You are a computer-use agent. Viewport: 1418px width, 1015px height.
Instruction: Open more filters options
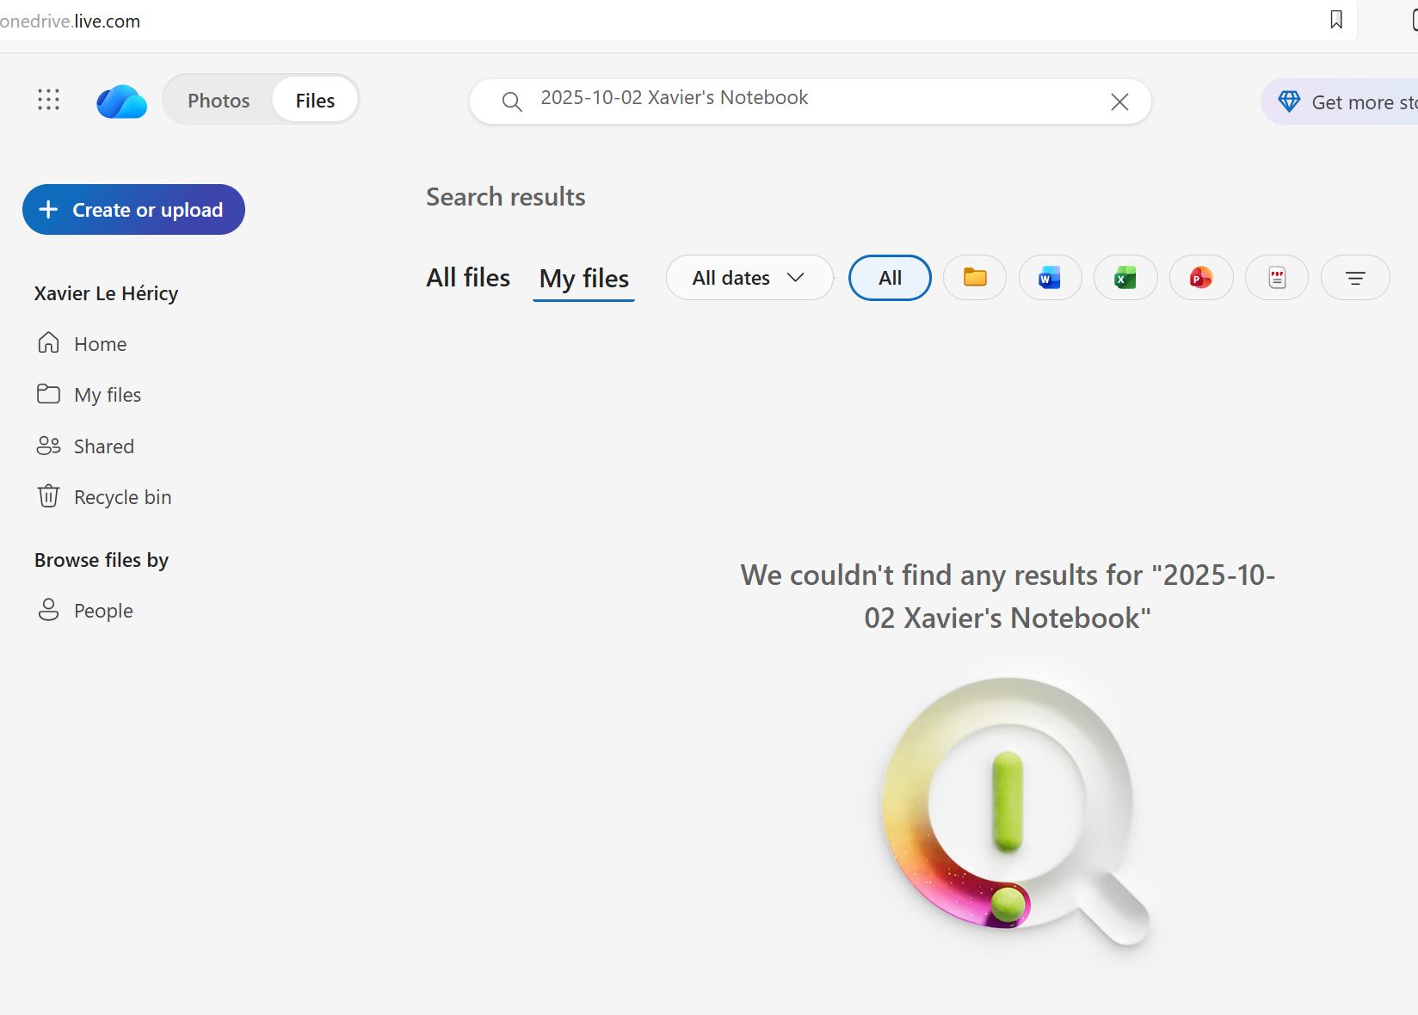tap(1355, 278)
